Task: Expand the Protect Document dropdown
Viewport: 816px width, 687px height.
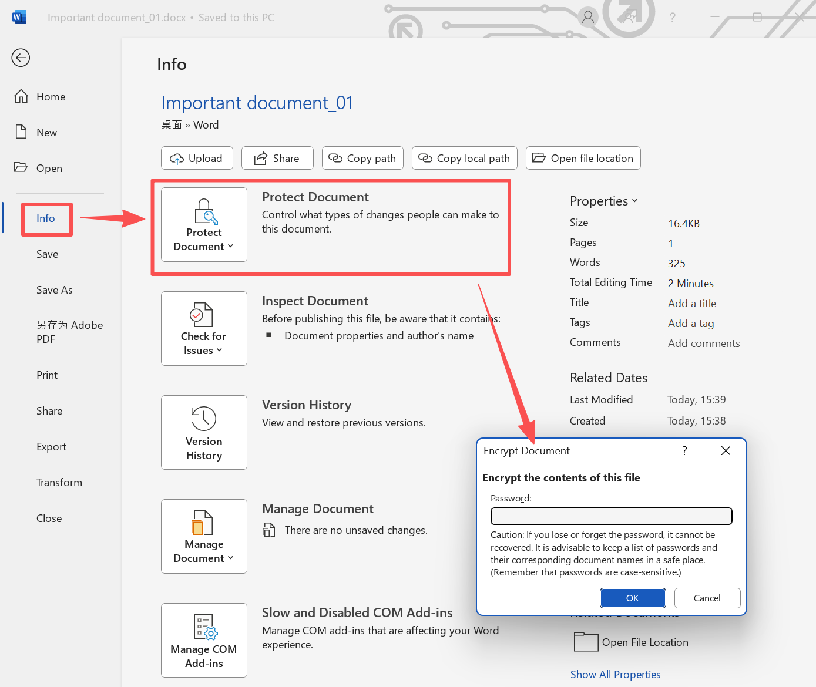Action: click(204, 225)
